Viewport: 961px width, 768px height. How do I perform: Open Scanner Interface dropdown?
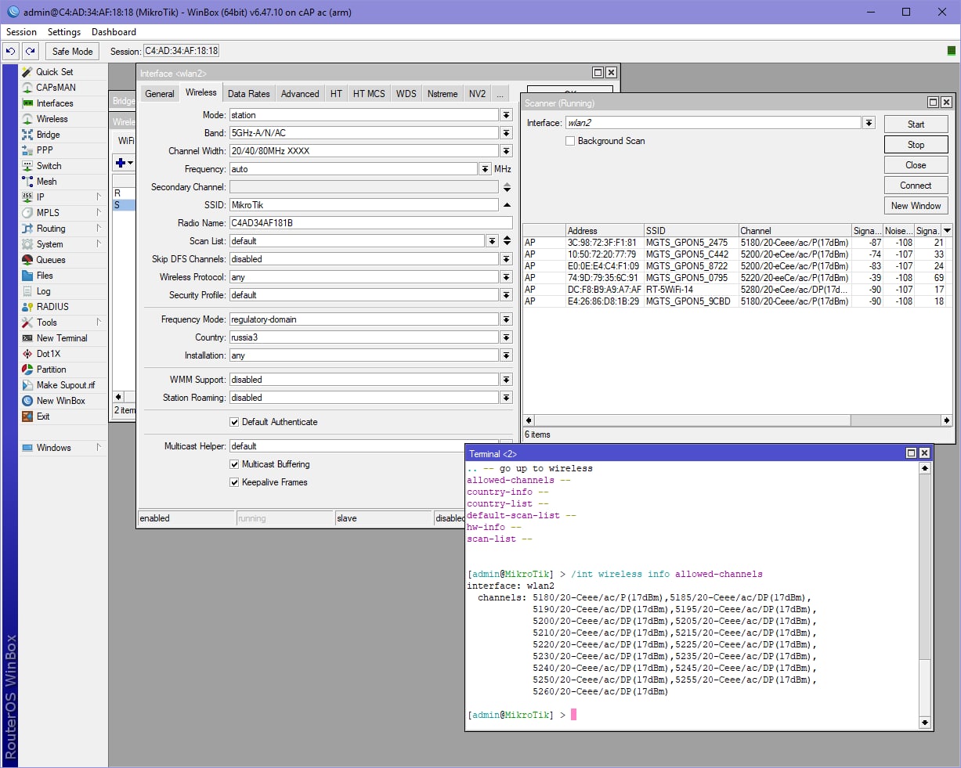coord(869,123)
